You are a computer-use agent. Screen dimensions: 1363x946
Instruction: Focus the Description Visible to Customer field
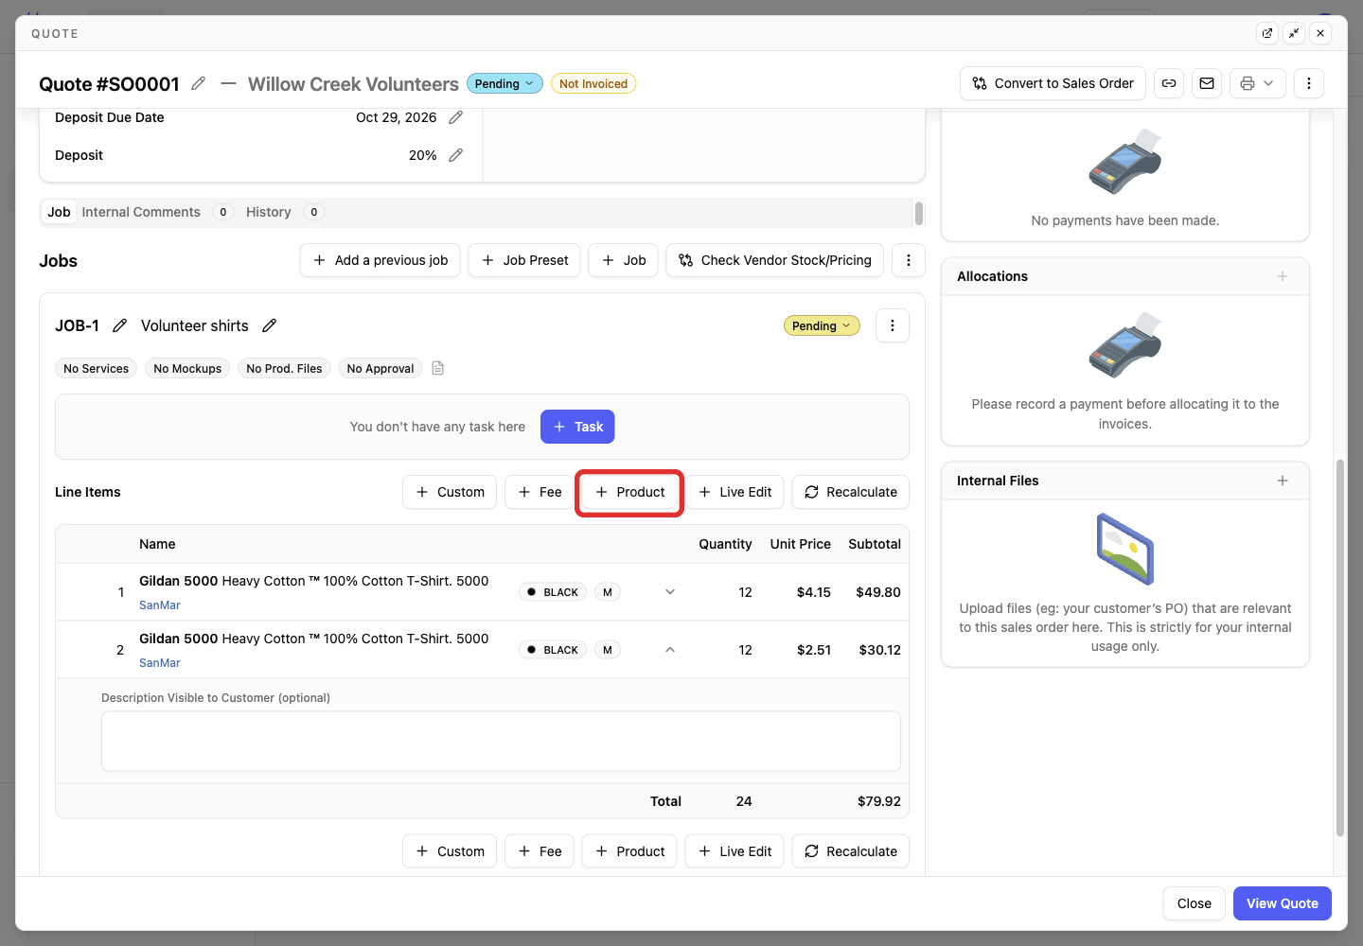(501, 742)
